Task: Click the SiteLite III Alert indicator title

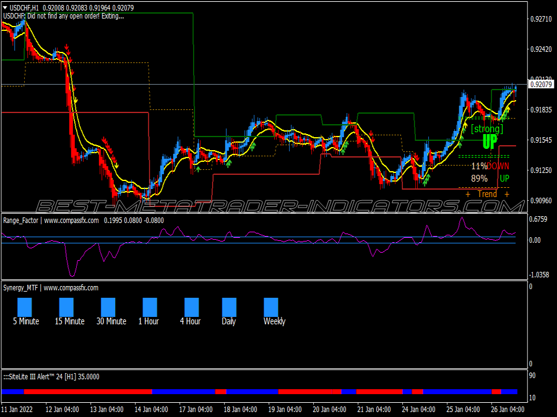Action: point(51,377)
